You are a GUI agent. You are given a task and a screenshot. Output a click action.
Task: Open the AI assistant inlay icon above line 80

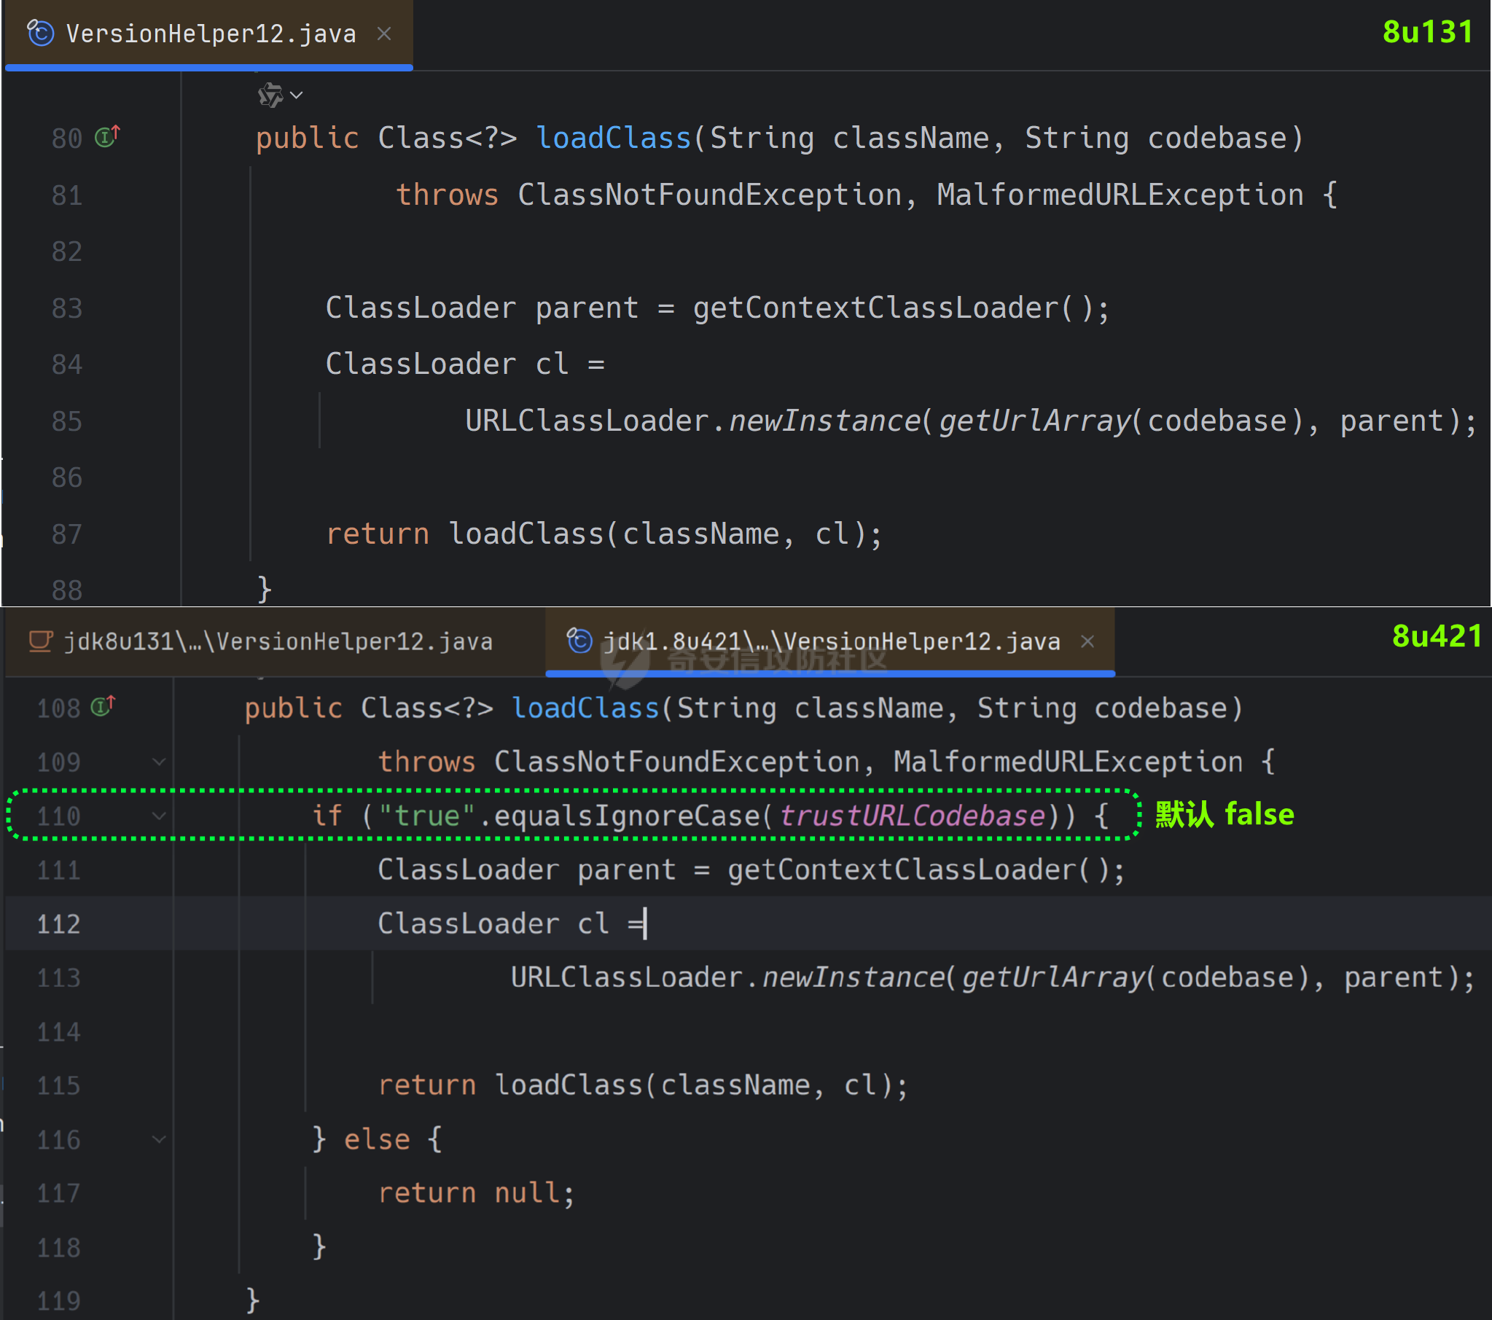click(x=270, y=95)
